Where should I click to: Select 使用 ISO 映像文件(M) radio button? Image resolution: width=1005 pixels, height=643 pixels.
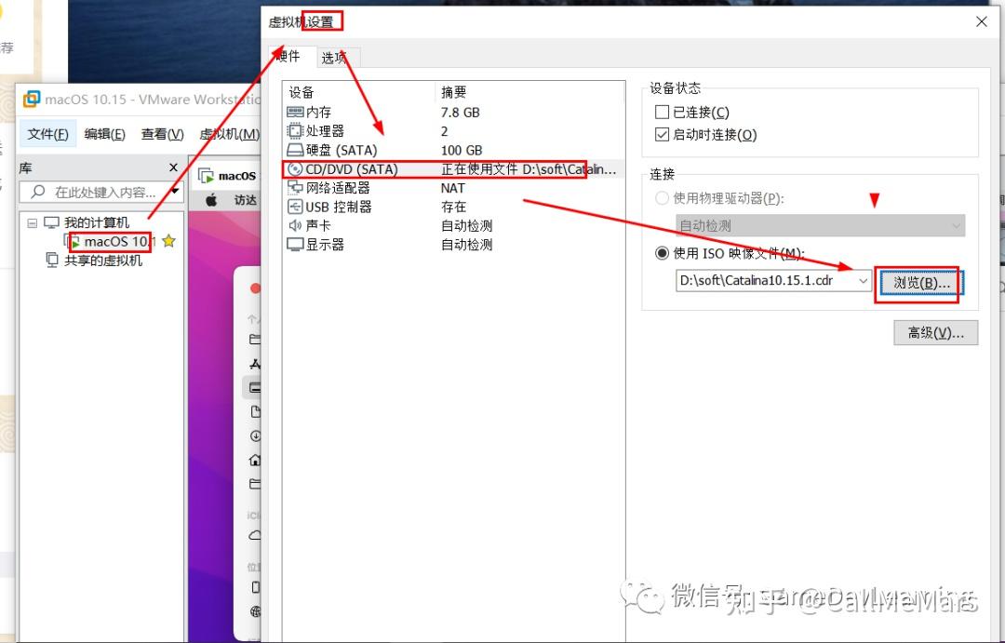pyautogui.click(x=663, y=253)
